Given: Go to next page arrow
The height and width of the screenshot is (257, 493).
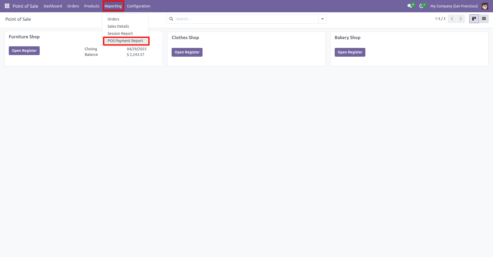Looking at the screenshot, I should tap(461, 19).
